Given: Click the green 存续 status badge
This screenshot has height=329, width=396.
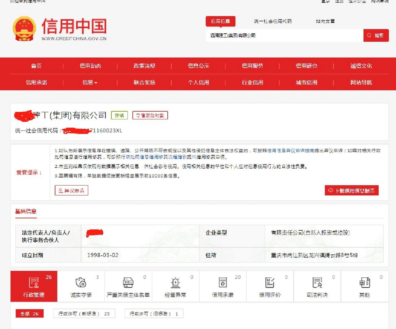Looking at the screenshot, I should tap(119, 115).
